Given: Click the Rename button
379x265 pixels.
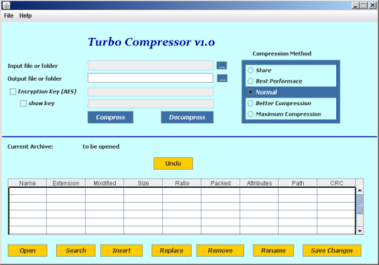Looking at the screenshot, I should coord(274,250).
